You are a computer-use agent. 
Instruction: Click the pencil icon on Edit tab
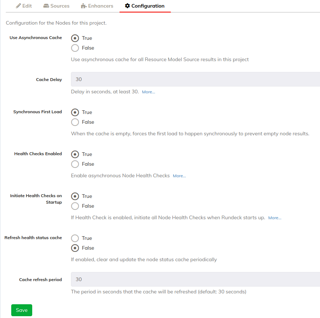coord(18,6)
